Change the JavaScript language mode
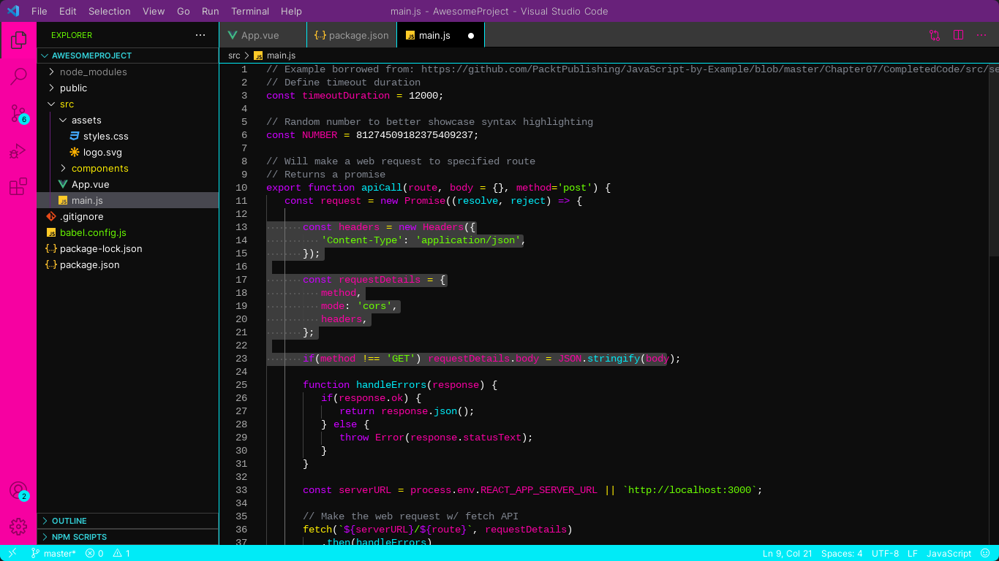The image size is (999, 561). point(949,554)
